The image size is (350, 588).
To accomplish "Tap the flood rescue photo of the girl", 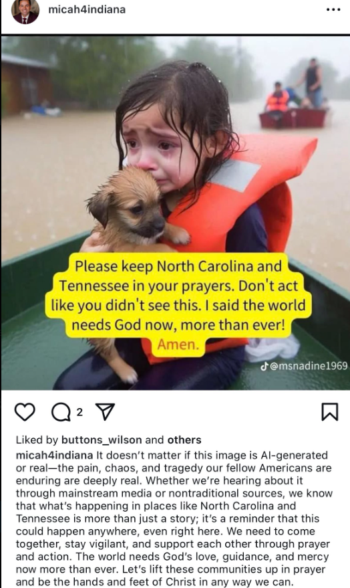I will [175, 213].
